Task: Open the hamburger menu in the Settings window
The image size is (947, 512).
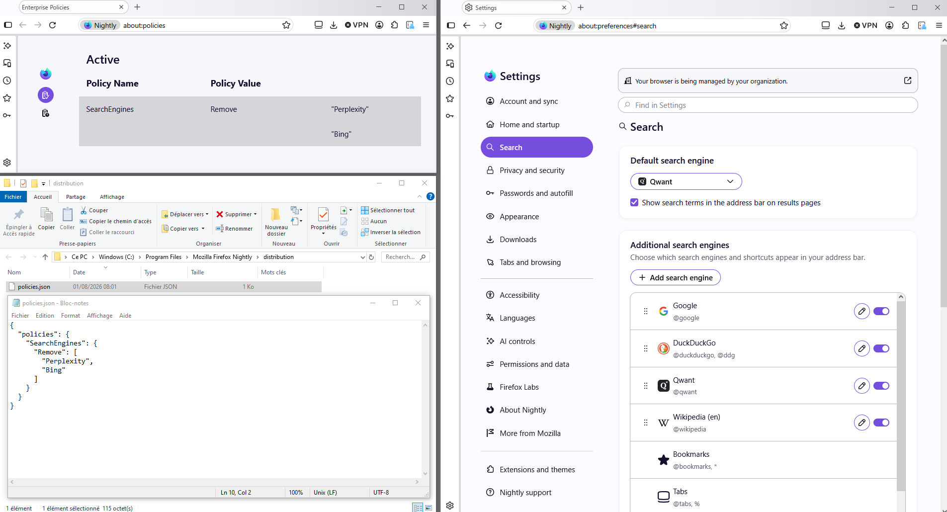Action: [x=939, y=25]
